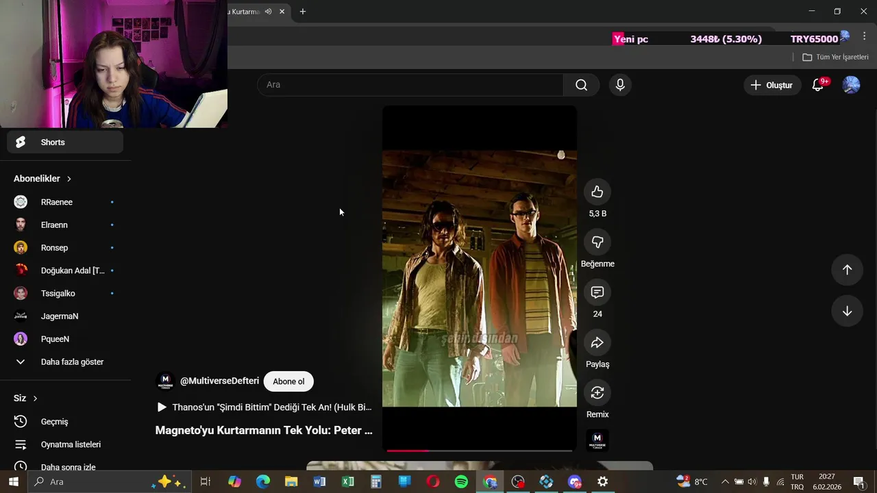
Task: Switch to Chrome on taskbar
Action: point(490,482)
